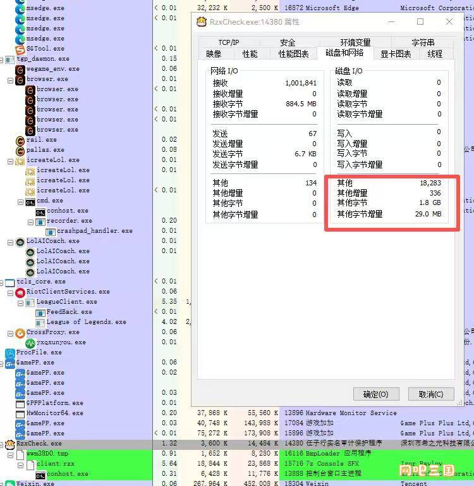
Task: Click the CrossProxy.exe orange icon
Action: pos(20,332)
